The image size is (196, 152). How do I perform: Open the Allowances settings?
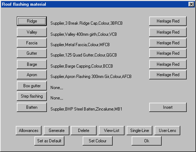click(29, 131)
